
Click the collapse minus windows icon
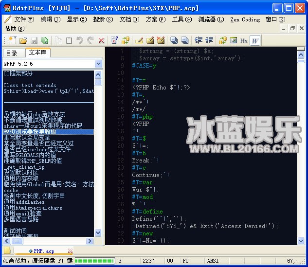[184, 40]
